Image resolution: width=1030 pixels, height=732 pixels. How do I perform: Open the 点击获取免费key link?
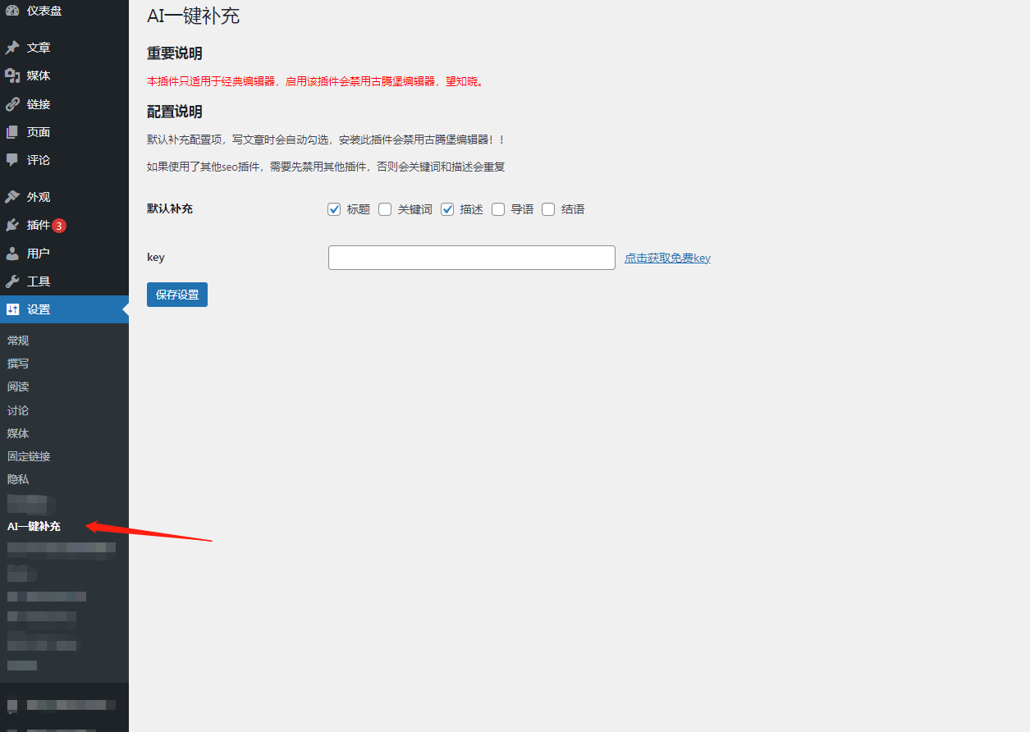click(x=667, y=258)
